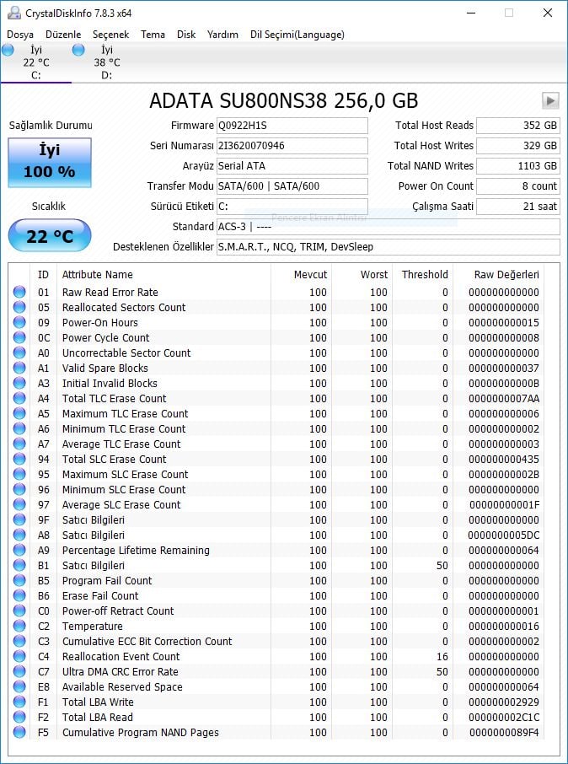This screenshot has height=764, width=568.
Task: Click the status icon for Available Reserved Space
Action: tap(19, 686)
